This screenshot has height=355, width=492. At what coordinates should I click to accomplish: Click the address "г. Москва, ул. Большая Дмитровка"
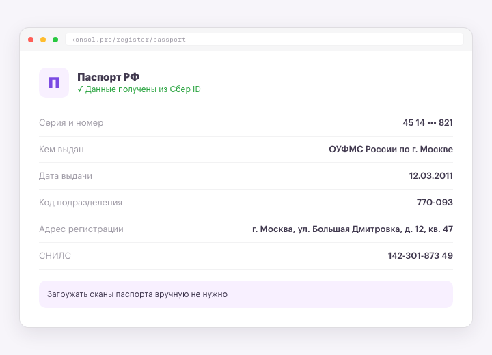click(327, 229)
